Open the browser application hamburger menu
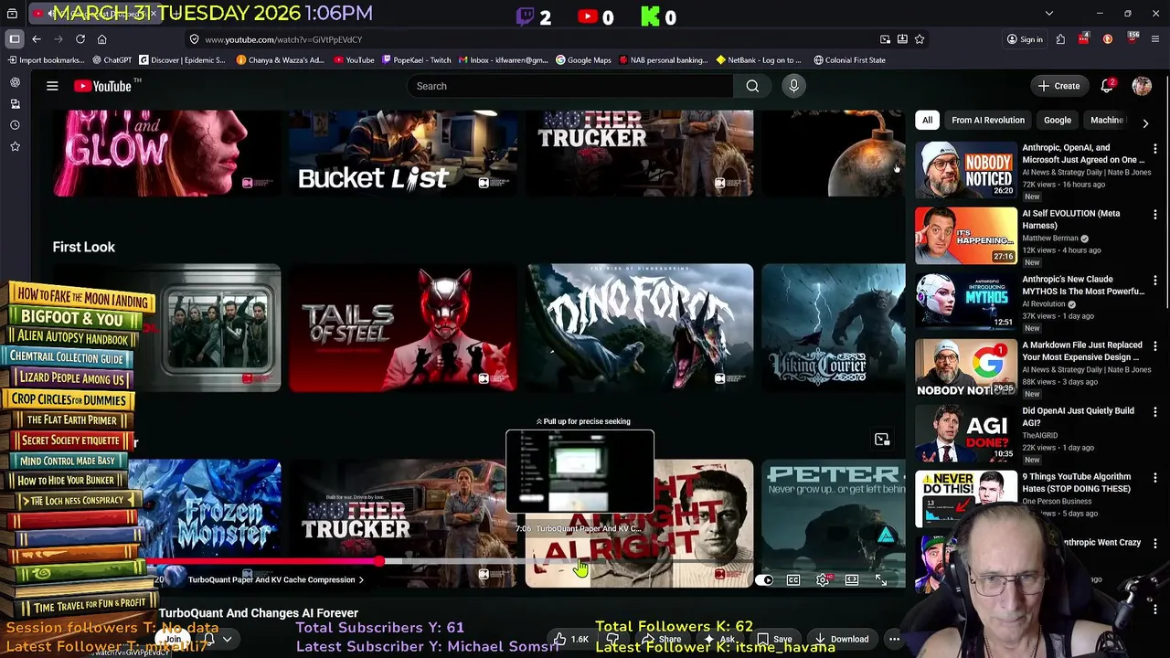 pos(1155,39)
